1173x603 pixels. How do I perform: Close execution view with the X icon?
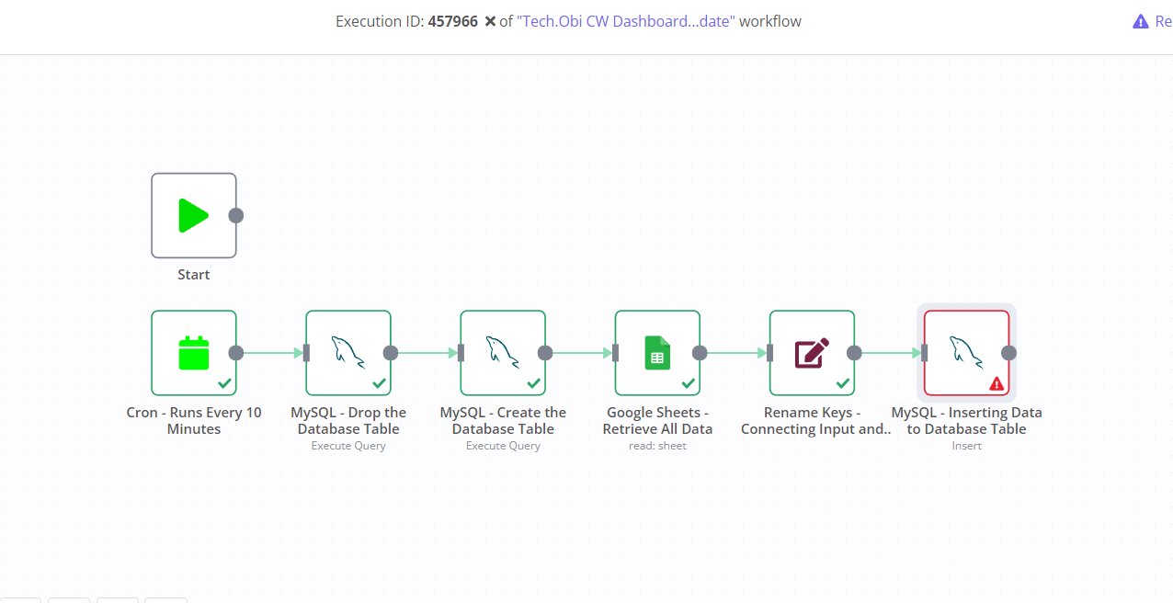click(x=490, y=21)
